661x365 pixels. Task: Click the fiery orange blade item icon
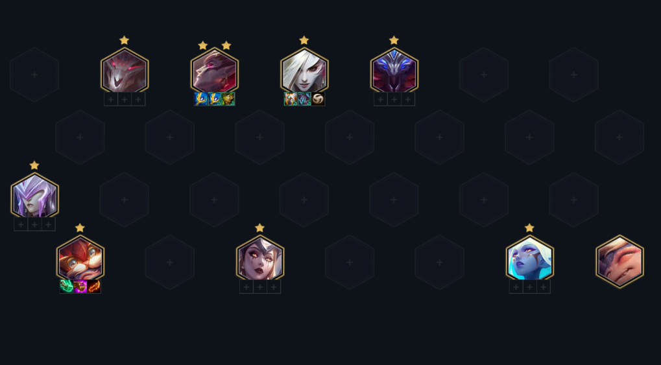94,287
